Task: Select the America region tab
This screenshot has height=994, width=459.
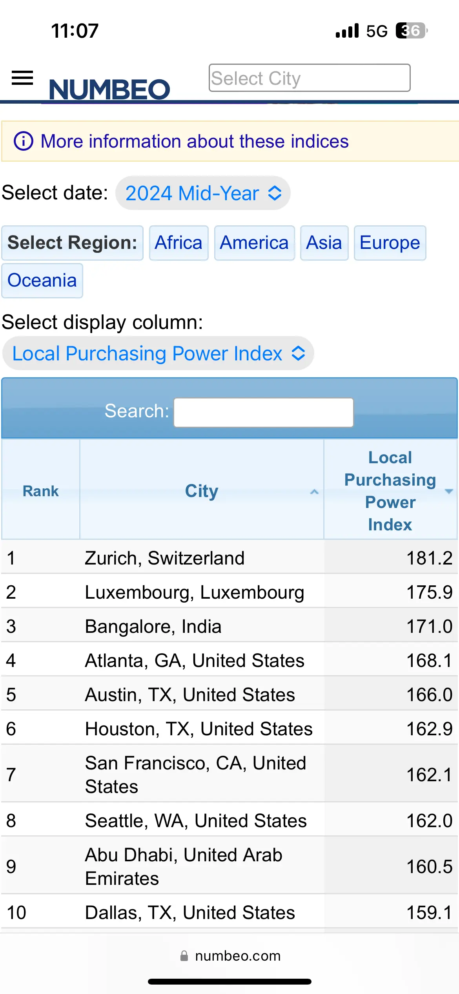Action: coord(254,243)
